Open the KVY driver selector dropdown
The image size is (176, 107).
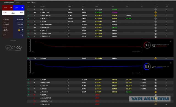pyautogui.click(x=19, y=8)
